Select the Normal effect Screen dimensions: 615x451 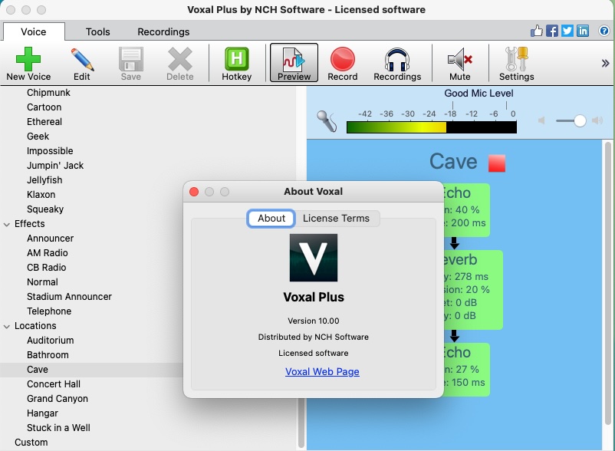42,282
